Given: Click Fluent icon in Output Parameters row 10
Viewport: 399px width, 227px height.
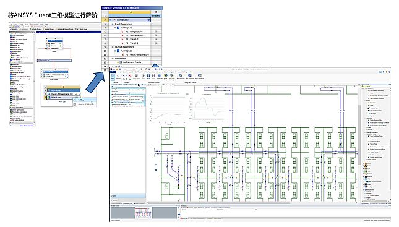Looking at the screenshot, I should coord(118,51).
